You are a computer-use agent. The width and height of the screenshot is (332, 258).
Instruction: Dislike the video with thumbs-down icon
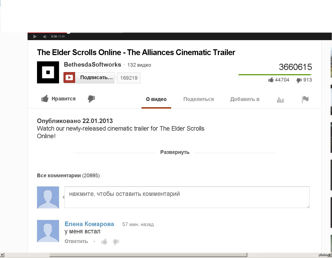tap(91, 99)
